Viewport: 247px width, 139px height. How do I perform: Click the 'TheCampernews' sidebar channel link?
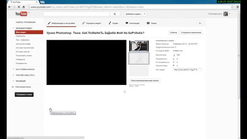(23, 87)
